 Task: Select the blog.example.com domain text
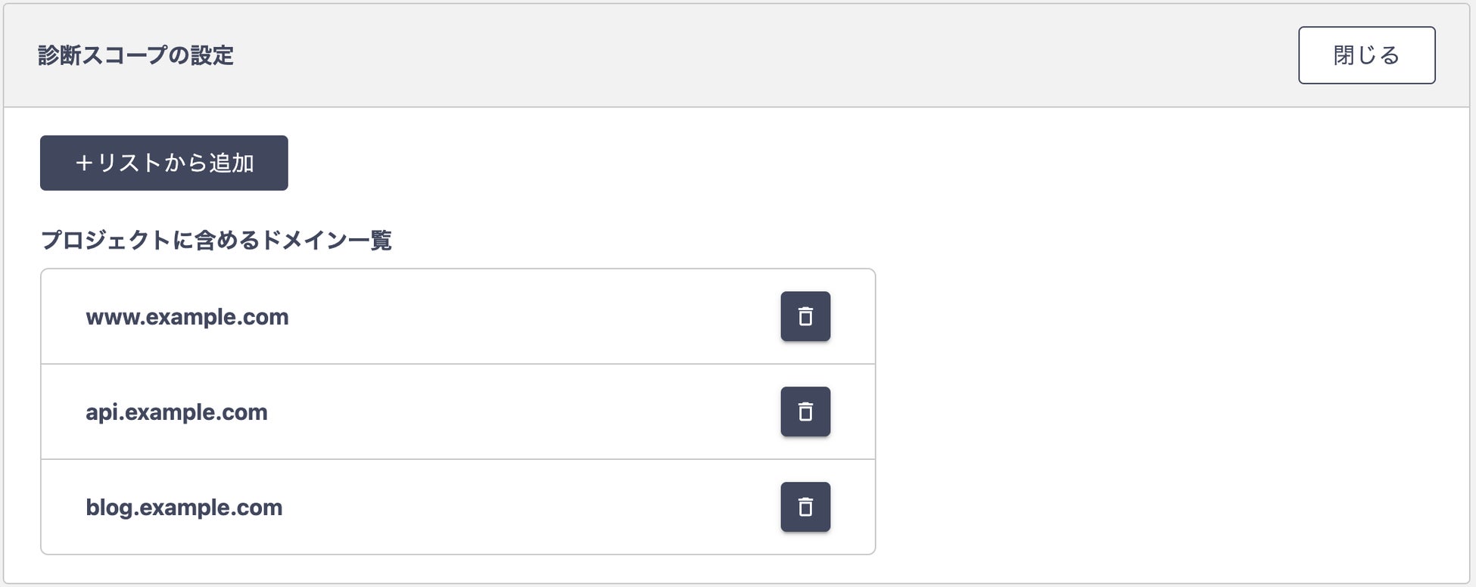click(184, 508)
